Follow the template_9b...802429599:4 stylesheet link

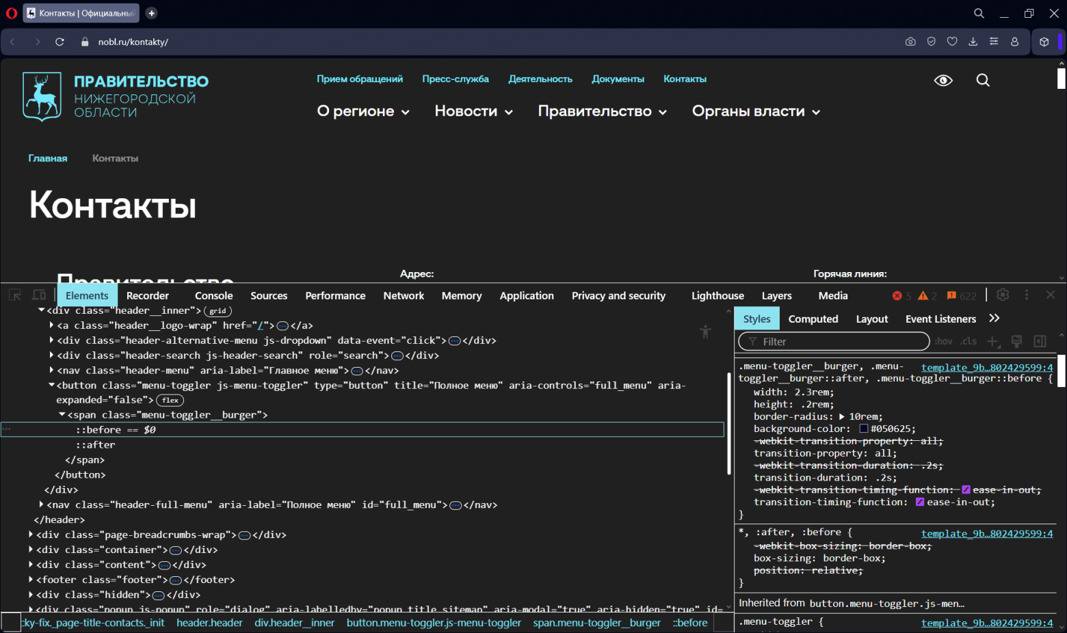click(987, 367)
